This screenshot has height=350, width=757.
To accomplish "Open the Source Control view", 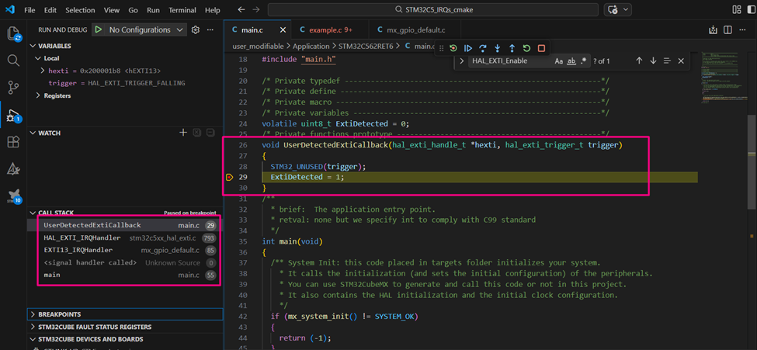I will tap(13, 88).
